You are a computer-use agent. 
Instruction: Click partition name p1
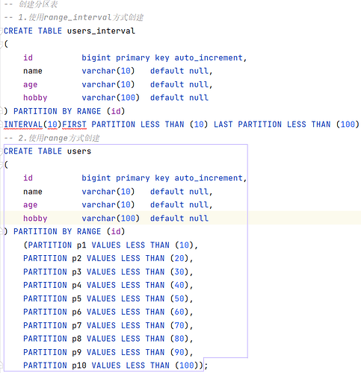(x=81, y=245)
